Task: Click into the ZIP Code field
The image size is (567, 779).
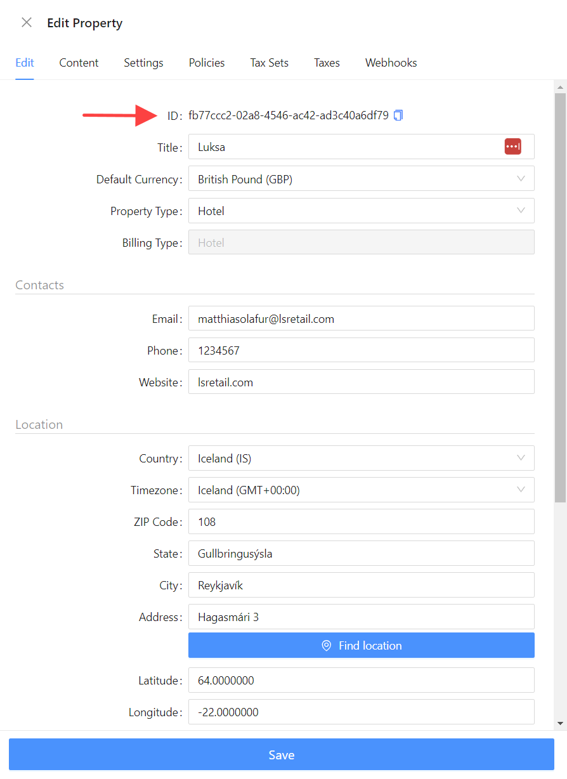Action: pos(361,521)
